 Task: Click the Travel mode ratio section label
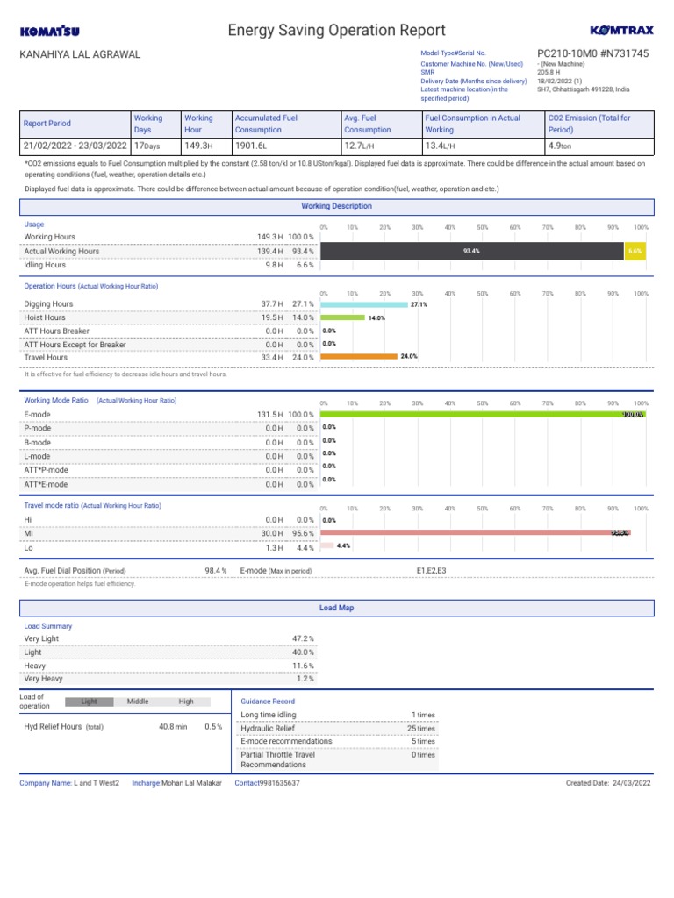click(x=92, y=506)
